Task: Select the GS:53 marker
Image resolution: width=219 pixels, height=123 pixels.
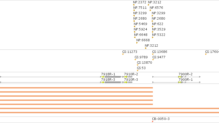Action: click(138, 71)
